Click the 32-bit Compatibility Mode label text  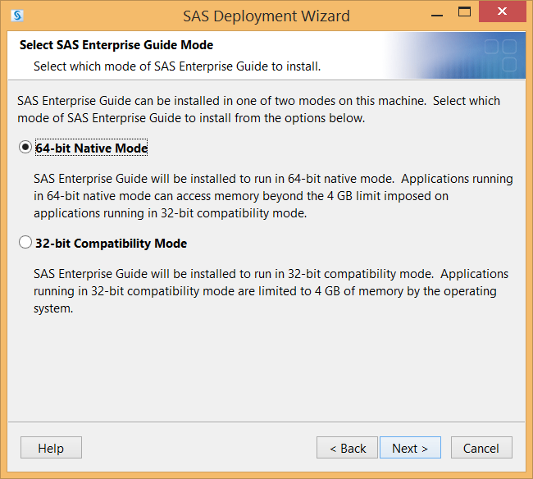point(112,244)
